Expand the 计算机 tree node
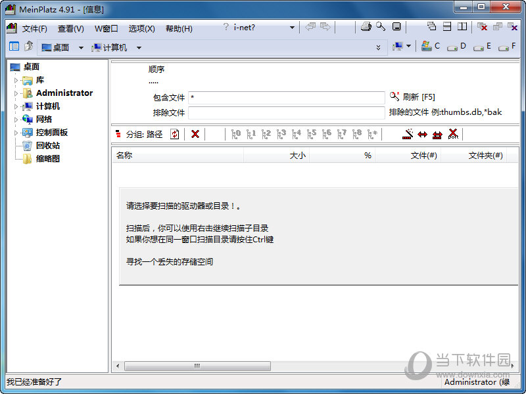Image resolution: width=526 pixels, height=394 pixels. coord(16,106)
